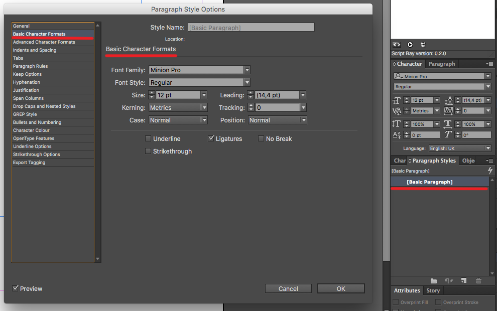Click the Create New Style Group folder icon

434,281
